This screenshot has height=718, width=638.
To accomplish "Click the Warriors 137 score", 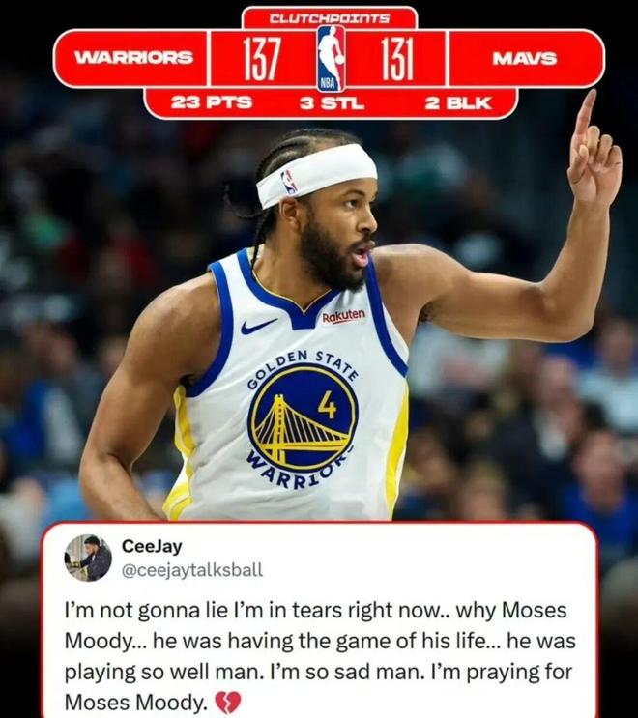I will coord(261,59).
